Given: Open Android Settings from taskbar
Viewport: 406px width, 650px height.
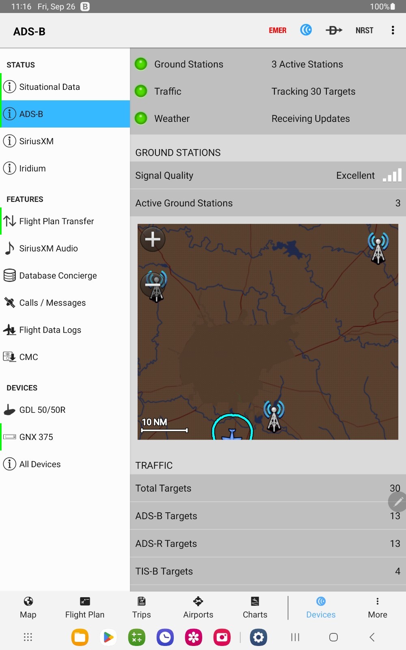Looking at the screenshot, I should coord(259,637).
